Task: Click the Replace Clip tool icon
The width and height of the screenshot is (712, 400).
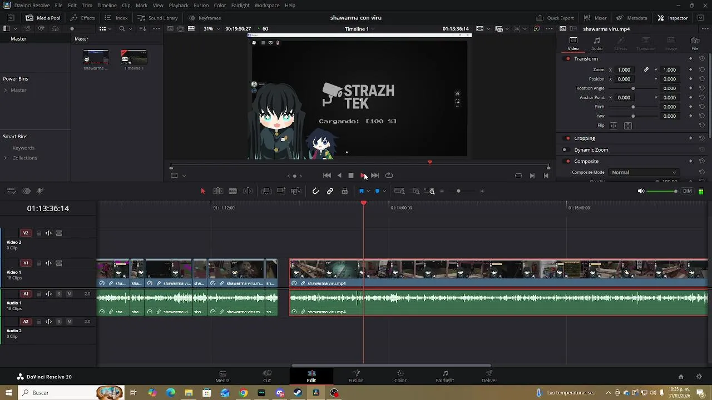Action: pos(296,191)
